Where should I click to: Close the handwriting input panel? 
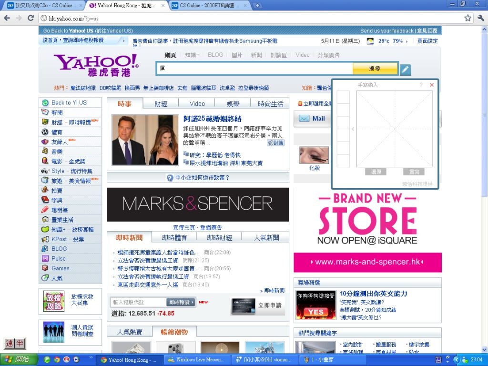tap(432, 85)
